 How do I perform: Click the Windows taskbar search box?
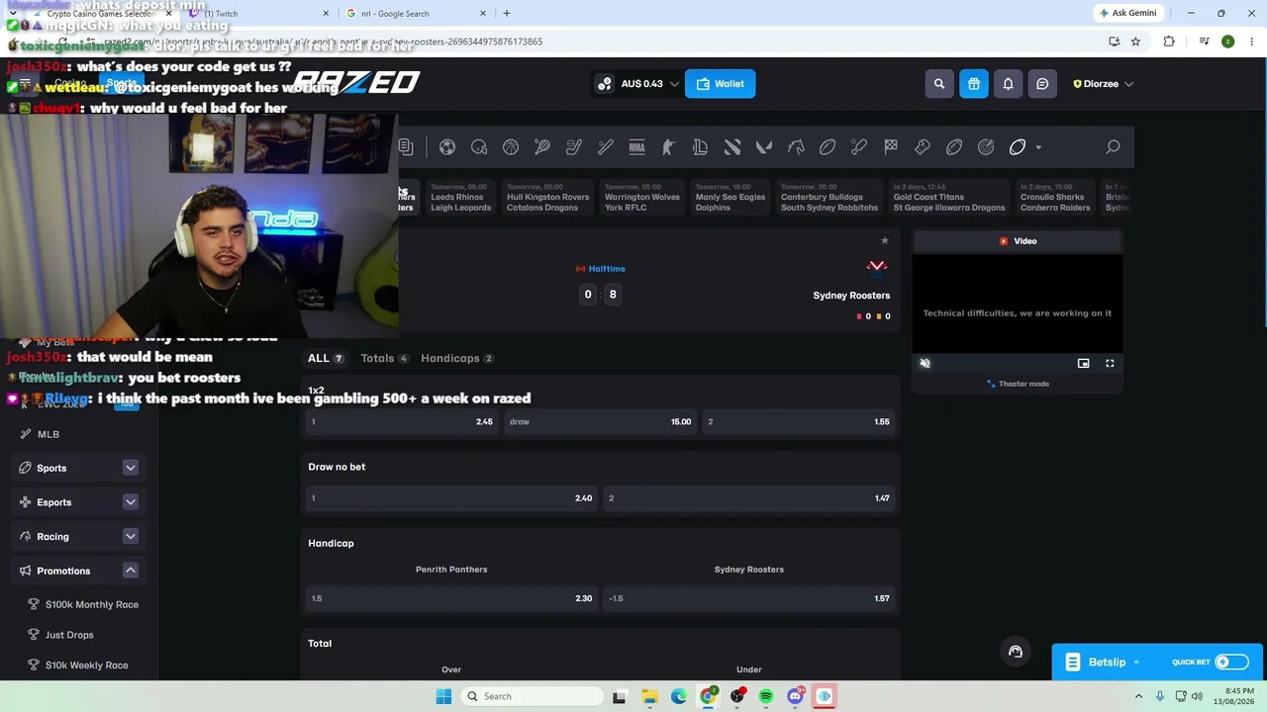click(x=532, y=696)
